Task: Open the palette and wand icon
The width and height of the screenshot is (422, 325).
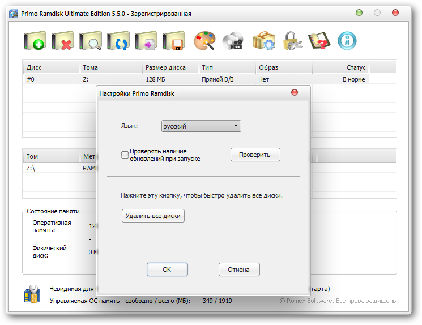Action: 205,41
